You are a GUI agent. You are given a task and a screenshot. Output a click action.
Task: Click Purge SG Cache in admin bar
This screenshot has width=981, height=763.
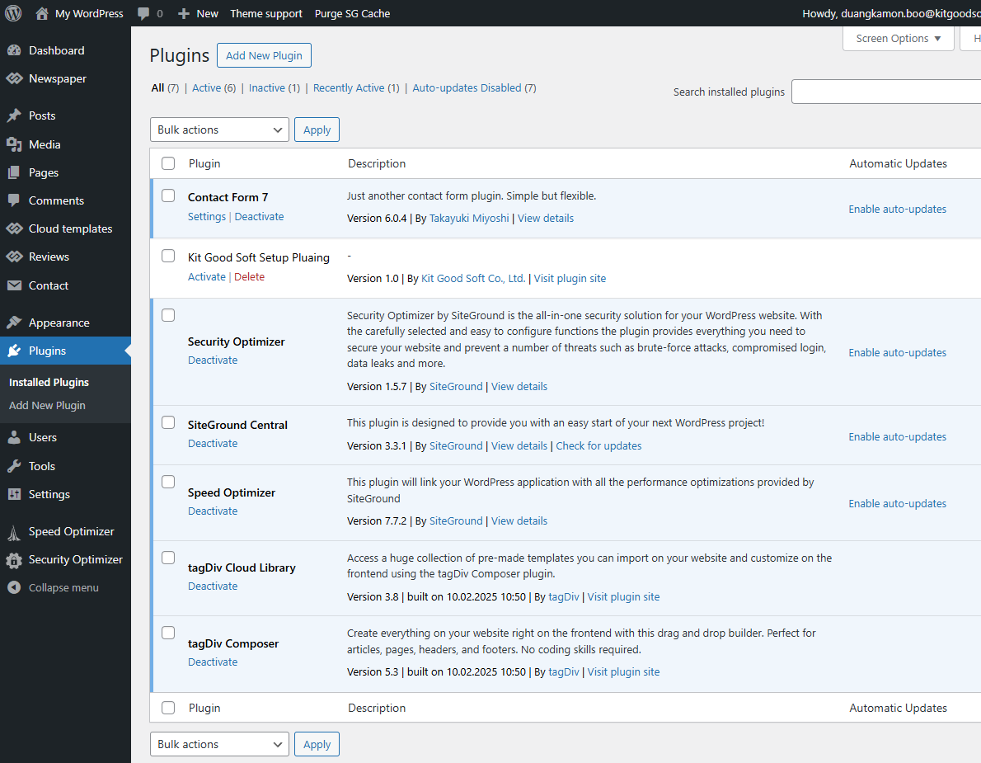point(352,14)
